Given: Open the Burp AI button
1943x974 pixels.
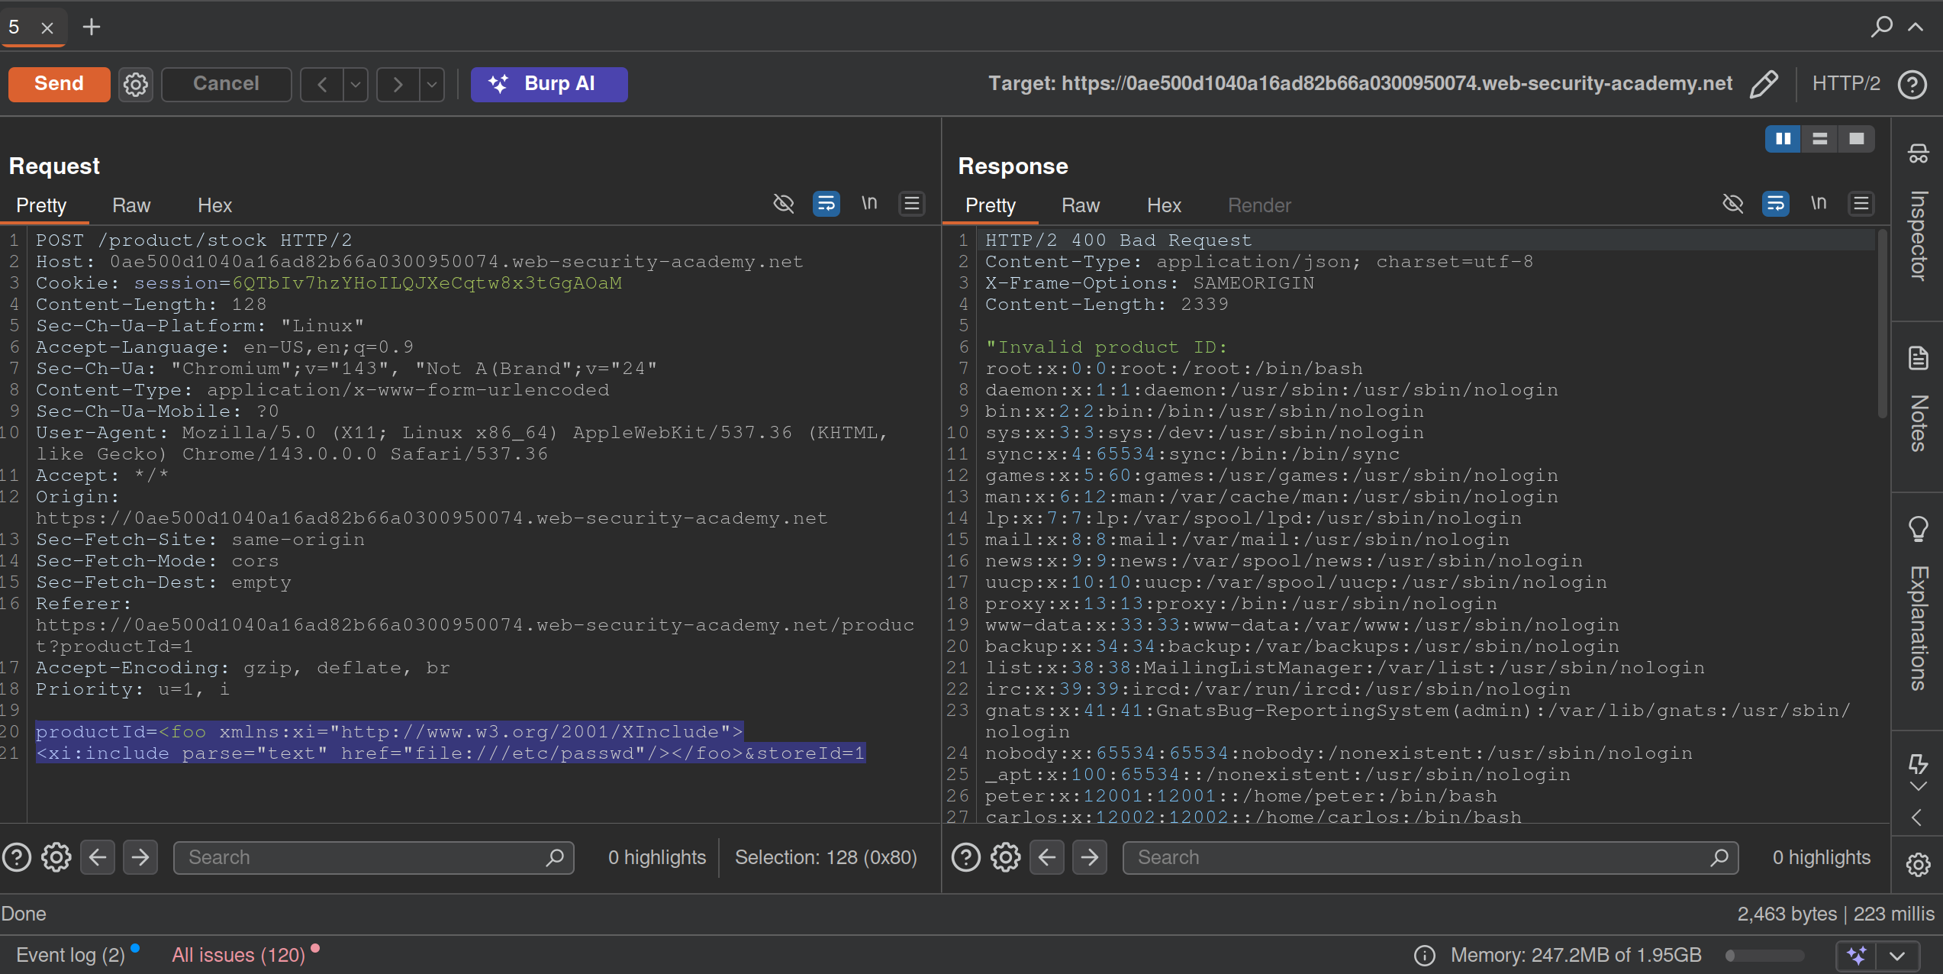Looking at the screenshot, I should coord(549,84).
